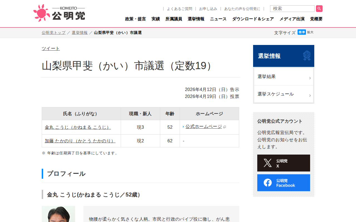Click the 2026年4月12日(日)告示 date text

tap(212, 90)
